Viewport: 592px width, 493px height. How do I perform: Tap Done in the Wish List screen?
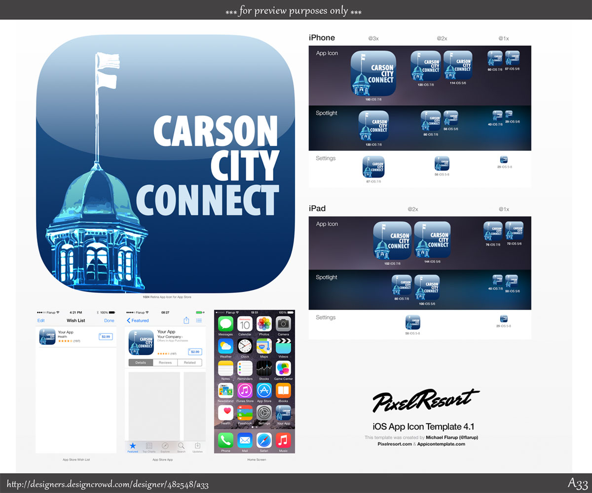coord(109,320)
